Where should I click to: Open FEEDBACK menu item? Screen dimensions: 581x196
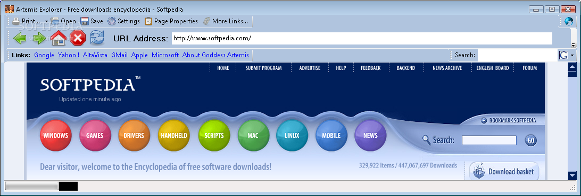[370, 68]
